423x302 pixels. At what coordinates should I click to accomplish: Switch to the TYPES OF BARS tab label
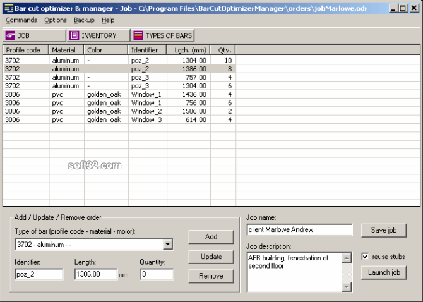pyautogui.click(x=169, y=35)
